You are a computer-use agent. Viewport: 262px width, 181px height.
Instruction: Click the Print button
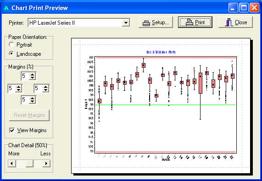[195, 22]
